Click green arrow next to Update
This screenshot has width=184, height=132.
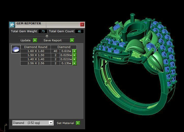pyautogui.click(x=35, y=40)
